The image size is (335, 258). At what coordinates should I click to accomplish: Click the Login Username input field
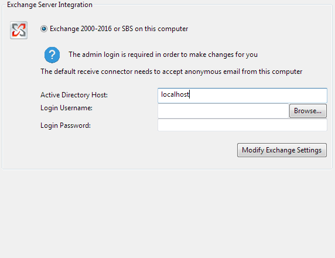coord(223,111)
